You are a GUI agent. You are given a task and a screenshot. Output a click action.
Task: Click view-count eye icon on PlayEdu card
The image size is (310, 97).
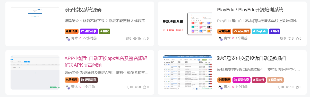(289, 39)
